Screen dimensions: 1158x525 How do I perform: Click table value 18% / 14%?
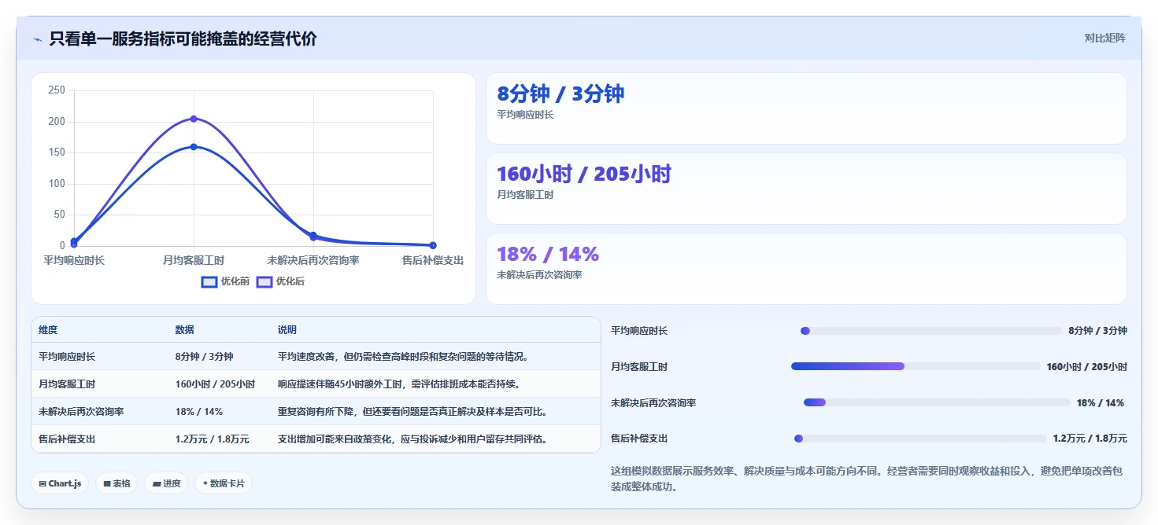pos(198,412)
